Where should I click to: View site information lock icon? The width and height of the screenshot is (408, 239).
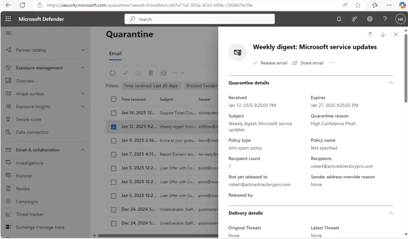coord(39,5)
